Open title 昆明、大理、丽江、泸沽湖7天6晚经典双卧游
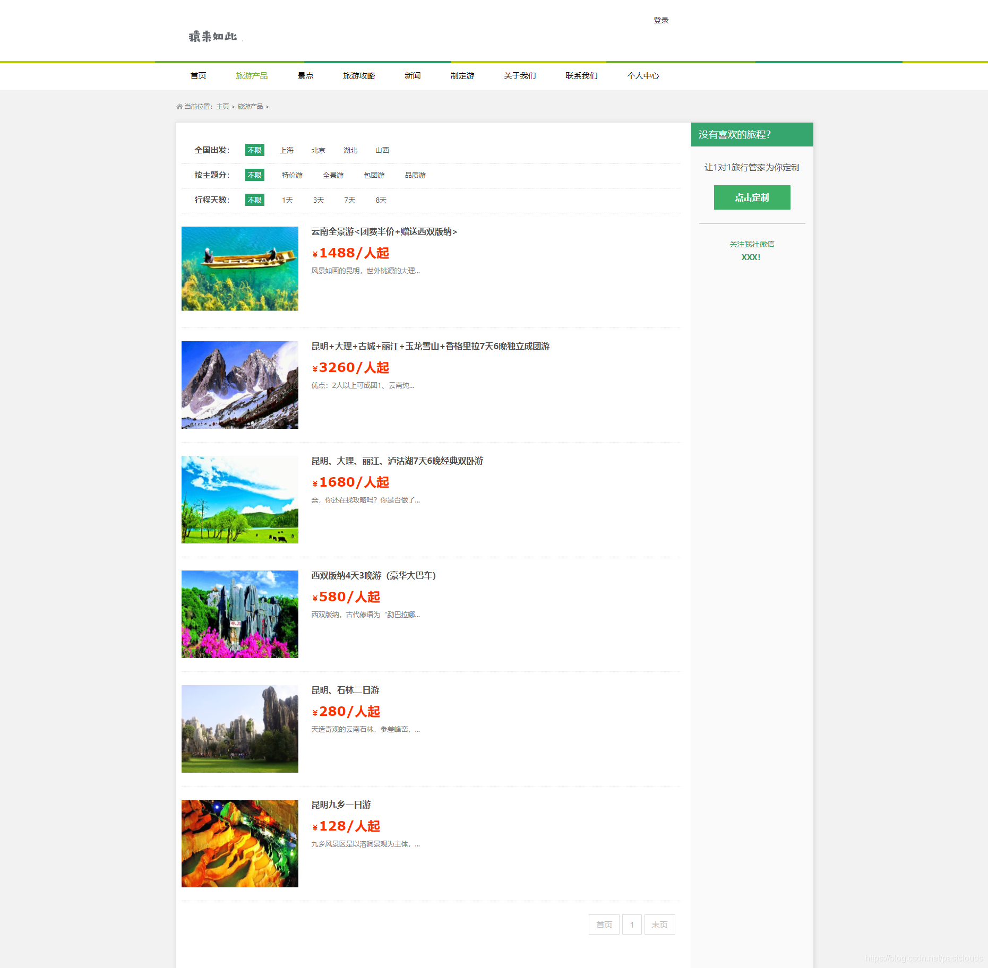Viewport: 988px width, 968px height. tap(397, 461)
